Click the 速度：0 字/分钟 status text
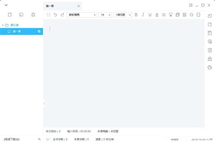This screenshot has height=143, width=215. coord(105,139)
